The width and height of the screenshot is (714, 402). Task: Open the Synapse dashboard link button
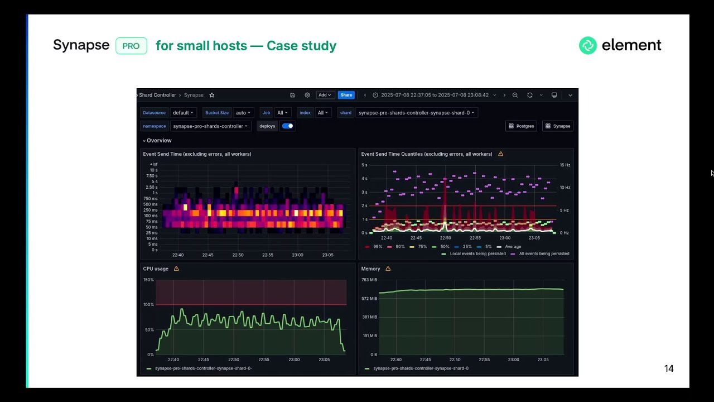tap(558, 126)
